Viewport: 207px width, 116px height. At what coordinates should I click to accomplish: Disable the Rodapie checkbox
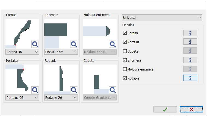pos(125,78)
